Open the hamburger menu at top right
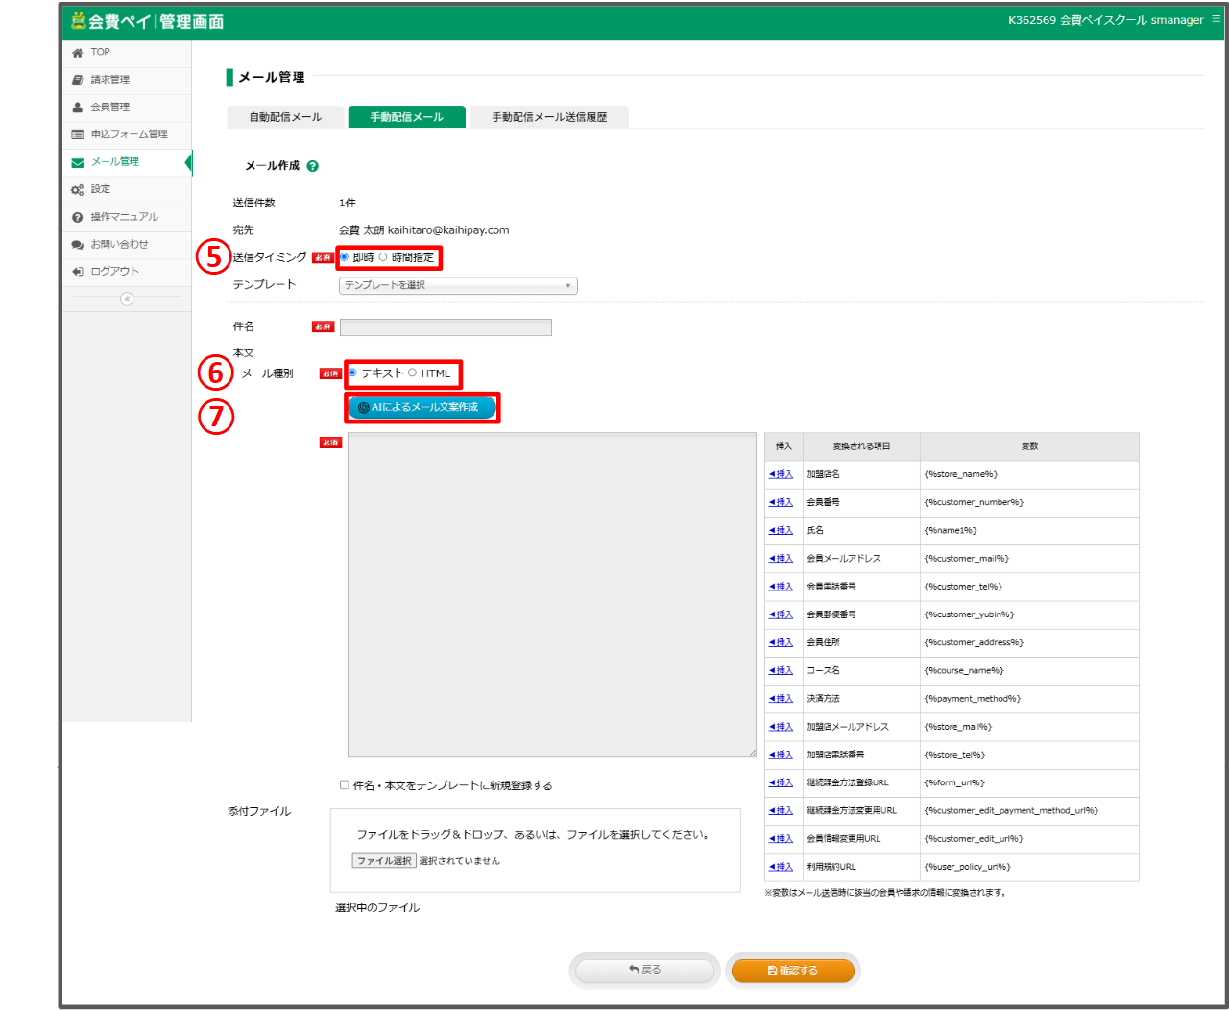1229x1011 pixels. (1216, 19)
